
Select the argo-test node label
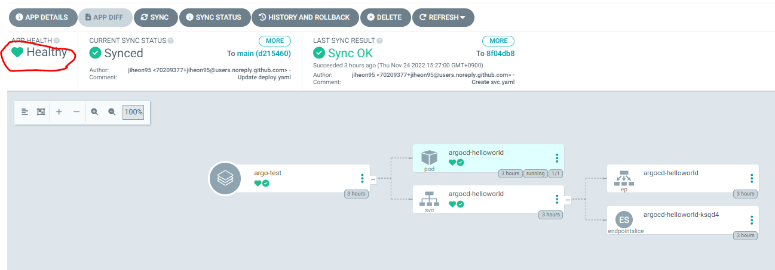268,173
